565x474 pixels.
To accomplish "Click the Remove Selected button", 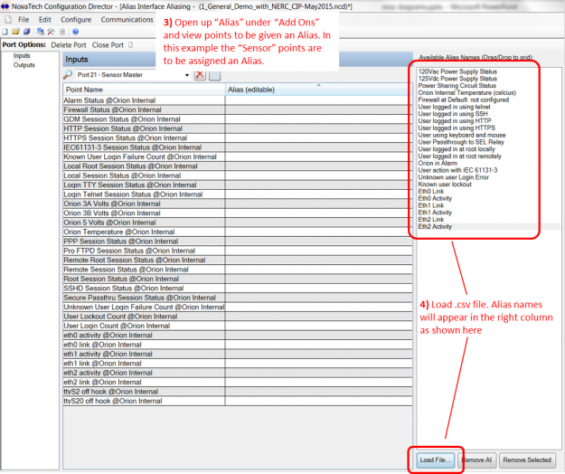I will point(527,460).
